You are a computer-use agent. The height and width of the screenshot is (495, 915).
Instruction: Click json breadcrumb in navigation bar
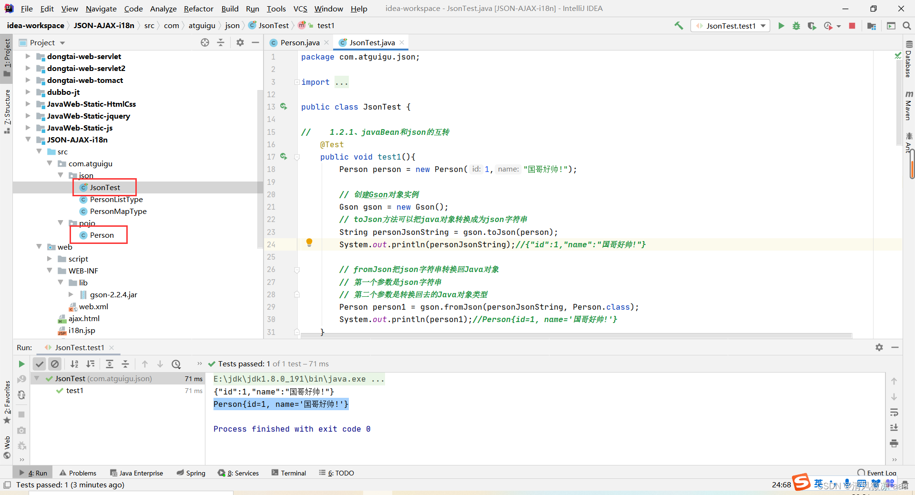[x=232, y=26]
